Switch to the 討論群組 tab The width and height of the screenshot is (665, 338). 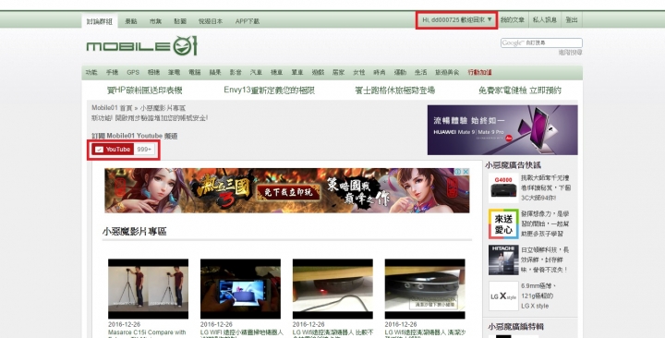click(99, 21)
